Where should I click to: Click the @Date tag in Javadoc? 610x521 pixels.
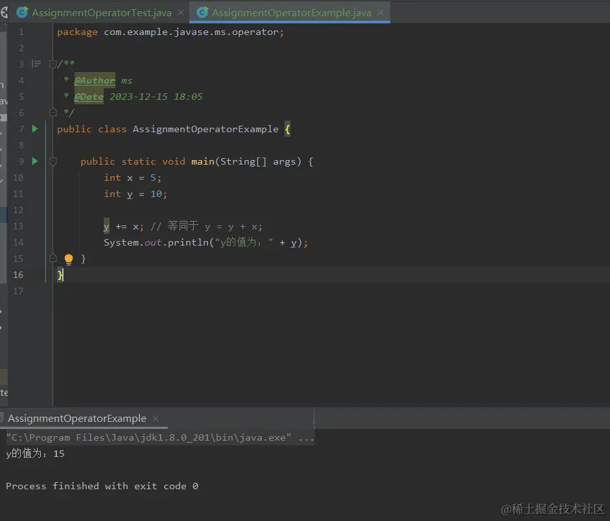click(89, 97)
